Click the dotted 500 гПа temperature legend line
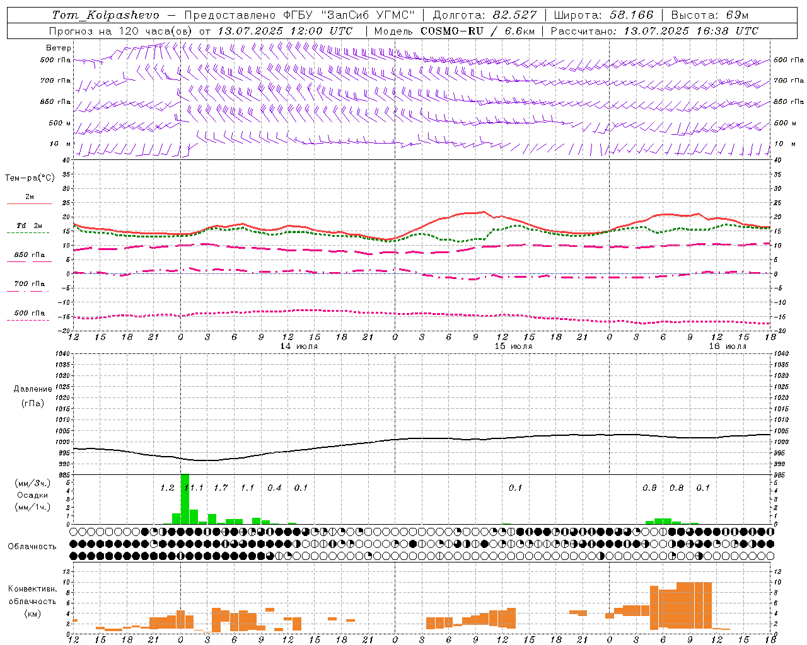The height and width of the screenshot is (645, 807). coord(28,320)
